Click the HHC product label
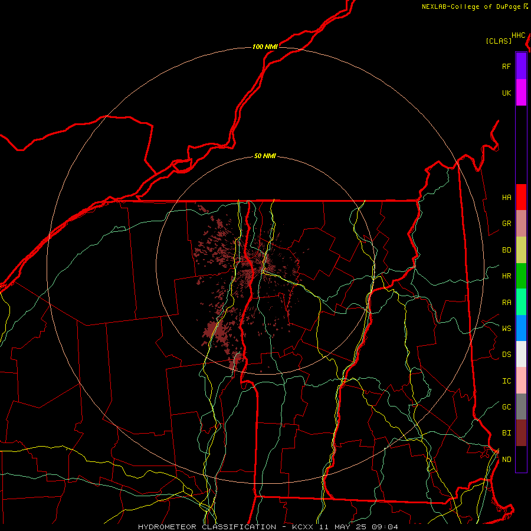 click(x=519, y=35)
